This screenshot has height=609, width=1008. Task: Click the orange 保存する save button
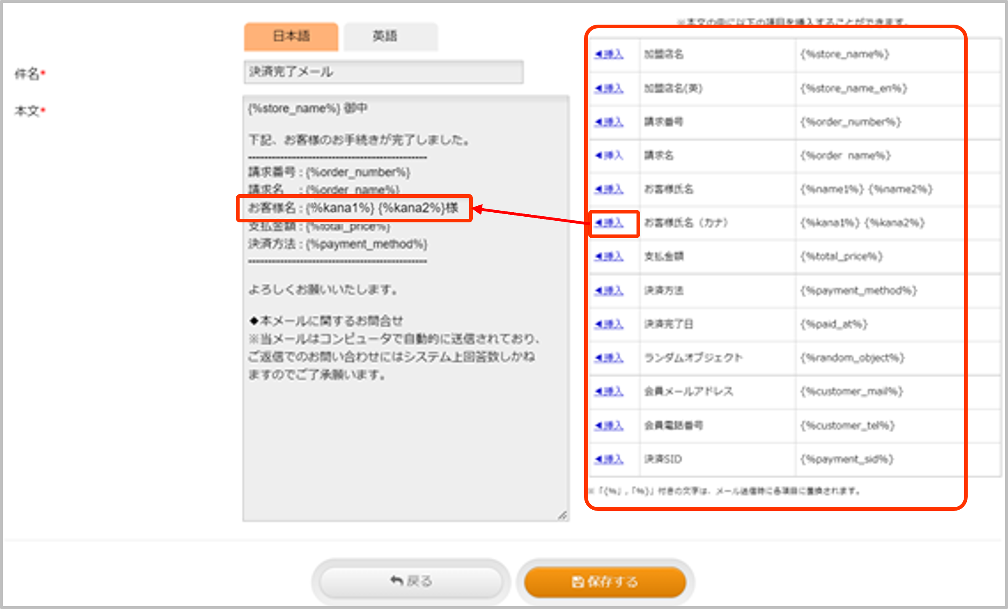[605, 581]
